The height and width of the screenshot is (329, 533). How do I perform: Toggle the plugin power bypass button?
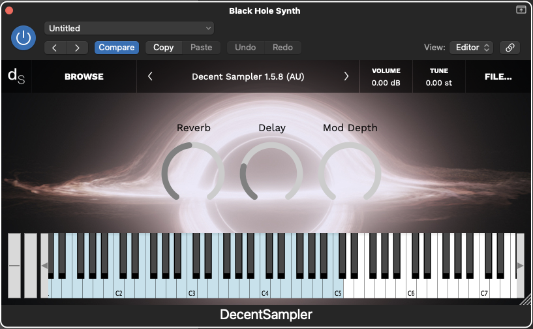pos(23,38)
